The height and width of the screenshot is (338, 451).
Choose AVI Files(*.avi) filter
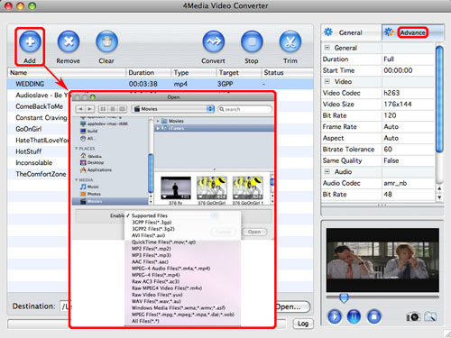coord(148,235)
